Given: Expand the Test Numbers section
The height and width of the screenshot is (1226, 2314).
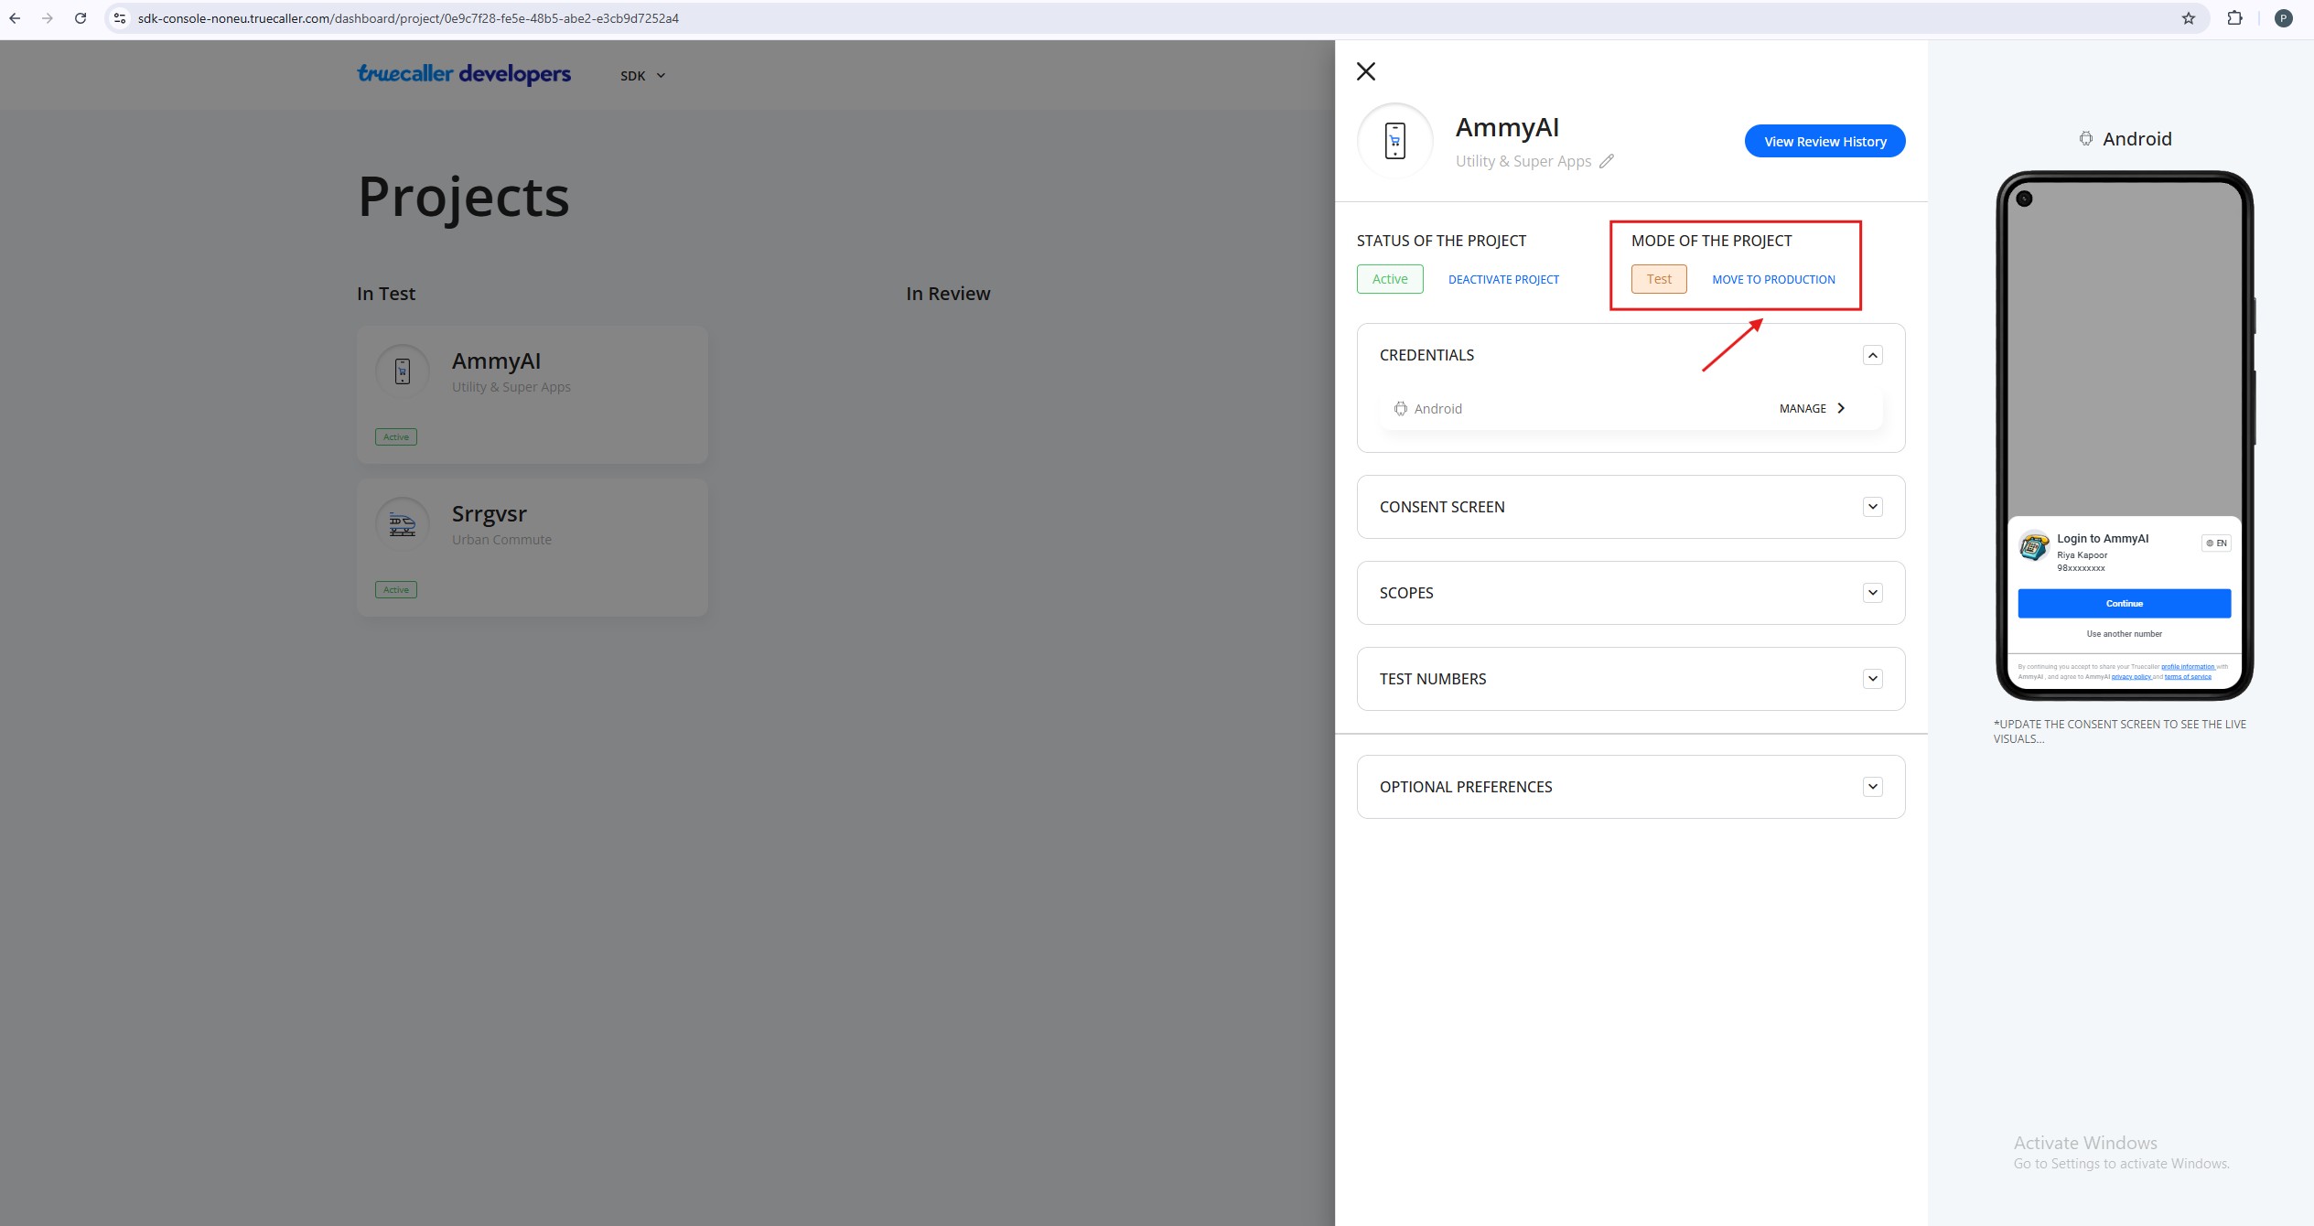Looking at the screenshot, I should (x=1872, y=679).
